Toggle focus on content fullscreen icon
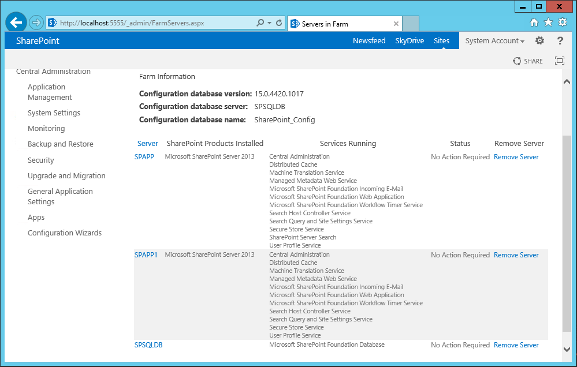 pos(559,61)
